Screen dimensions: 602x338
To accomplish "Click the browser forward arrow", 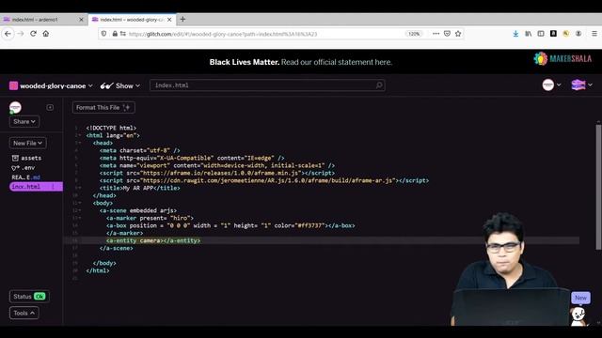I will click(21, 34).
